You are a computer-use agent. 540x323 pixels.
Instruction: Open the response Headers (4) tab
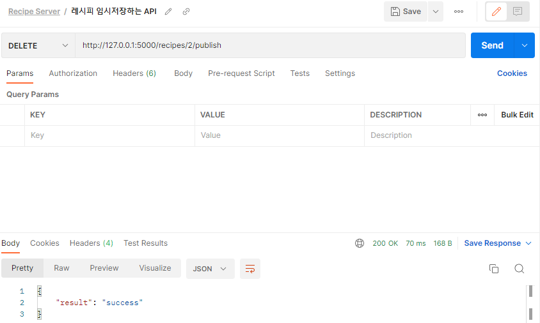point(91,243)
